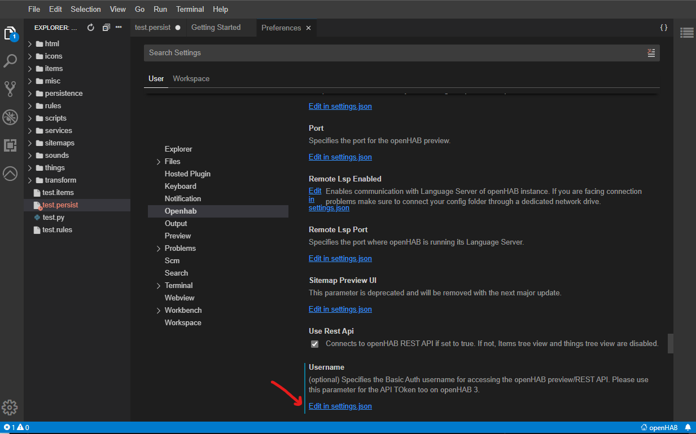Screen dimensions: 696x434
Task: Open the Debug view icon
Action: [10, 117]
